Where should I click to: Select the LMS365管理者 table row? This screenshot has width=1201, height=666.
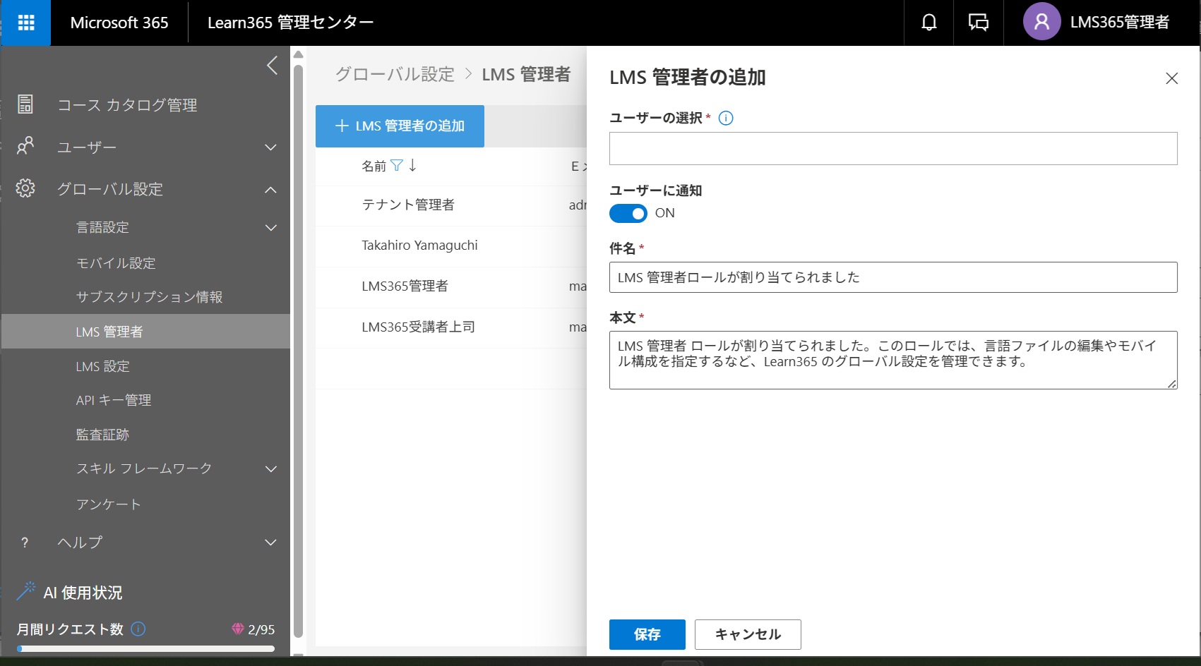click(451, 287)
